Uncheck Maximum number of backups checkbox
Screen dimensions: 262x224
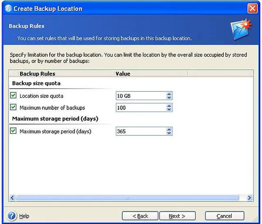13,107
